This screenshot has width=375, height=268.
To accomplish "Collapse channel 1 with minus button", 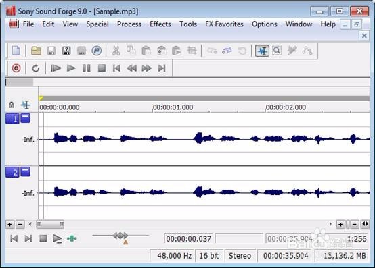I will coord(25,118).
